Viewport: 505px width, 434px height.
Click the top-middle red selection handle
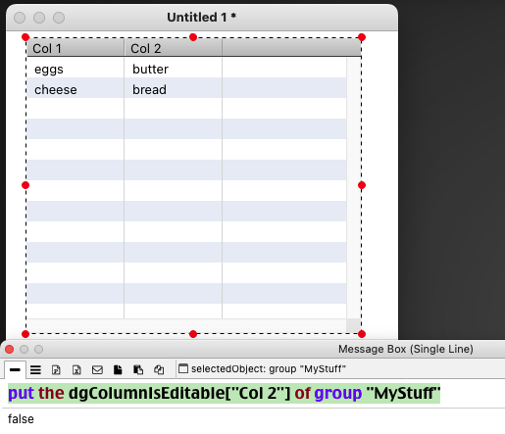tap(193, 37)
